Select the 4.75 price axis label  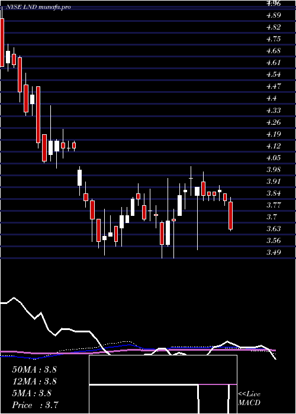point(274,39)
